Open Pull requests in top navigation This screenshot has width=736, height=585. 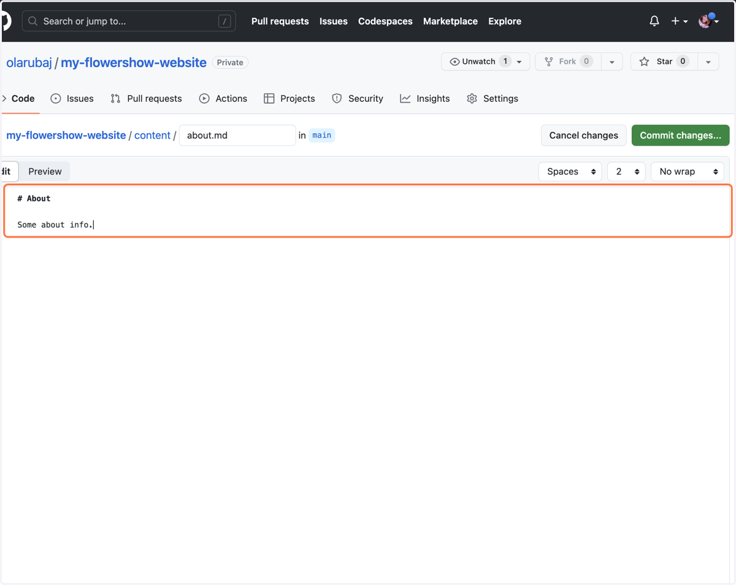[280, 21]
